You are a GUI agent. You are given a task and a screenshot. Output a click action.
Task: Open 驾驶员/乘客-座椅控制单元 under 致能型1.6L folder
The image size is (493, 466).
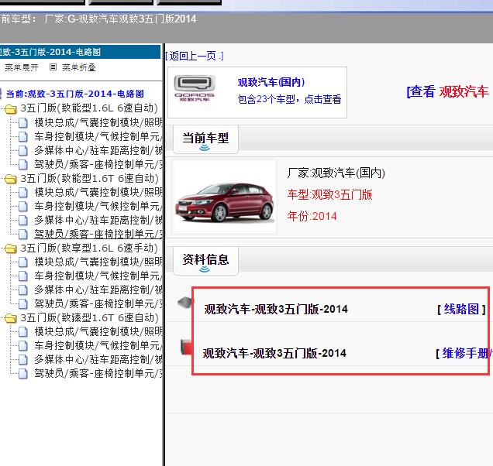coord(98,164)
